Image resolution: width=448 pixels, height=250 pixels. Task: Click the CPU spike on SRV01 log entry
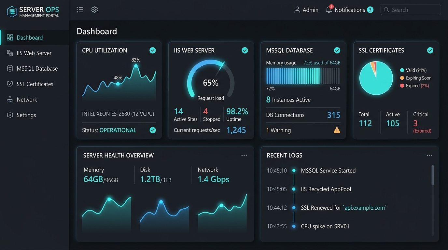click(x=325, y=226)
